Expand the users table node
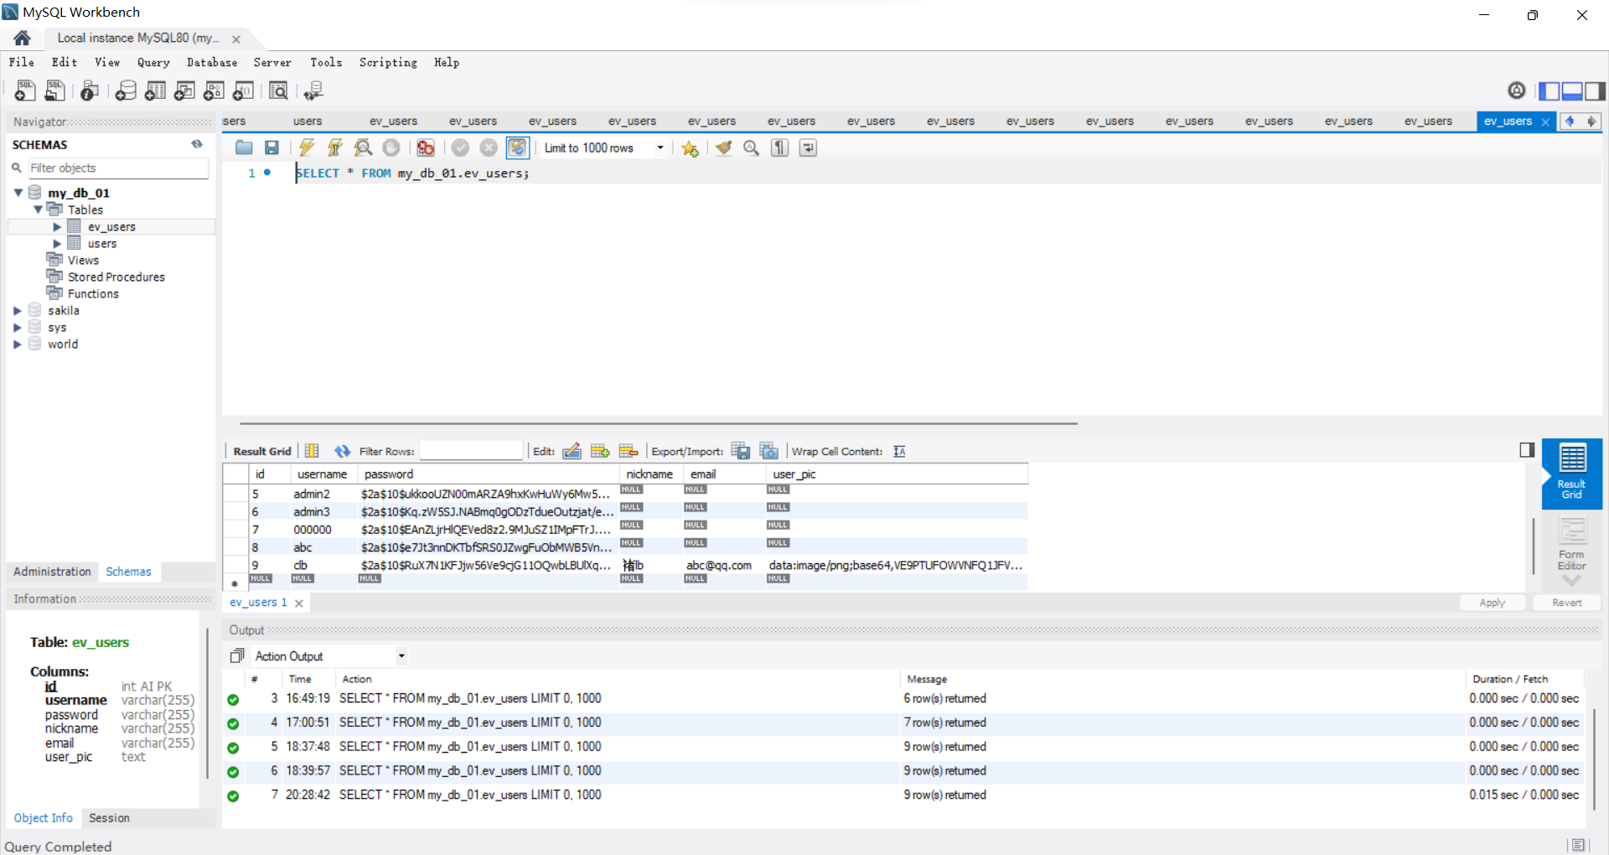The width and height of the screenshot is (1609, 855). [57, 243]
